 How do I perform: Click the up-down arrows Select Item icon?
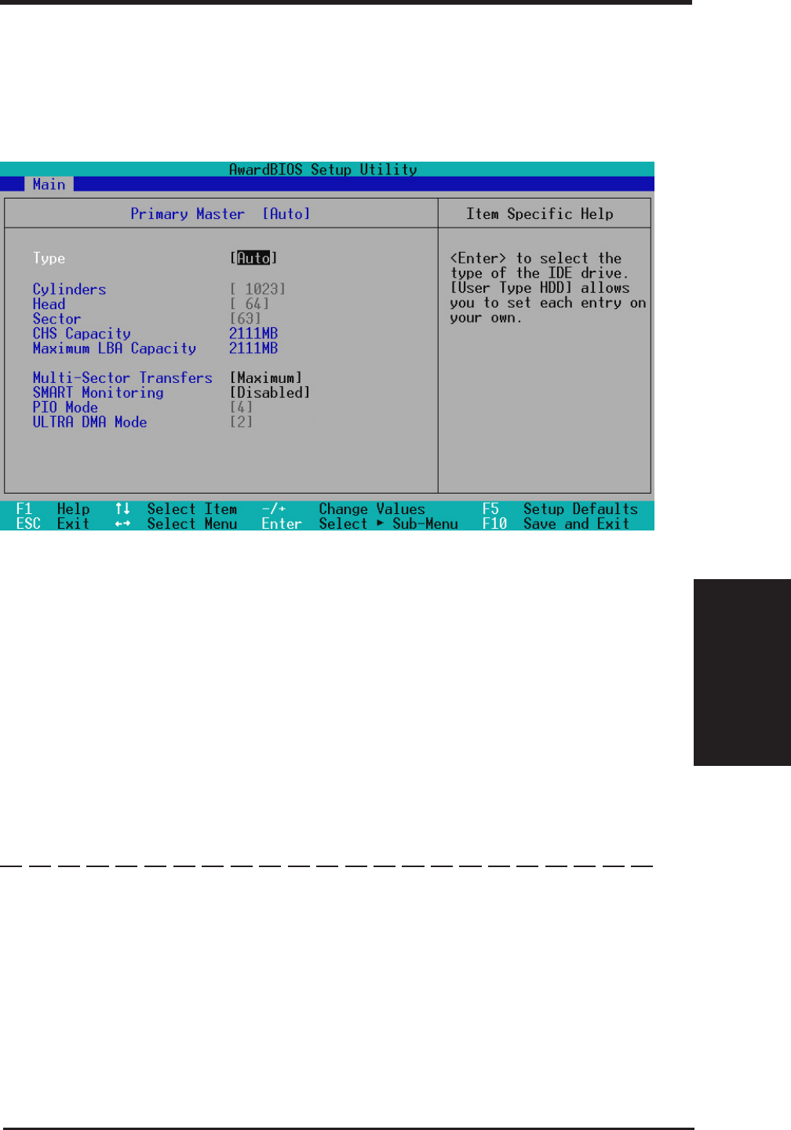pos(122,509)
